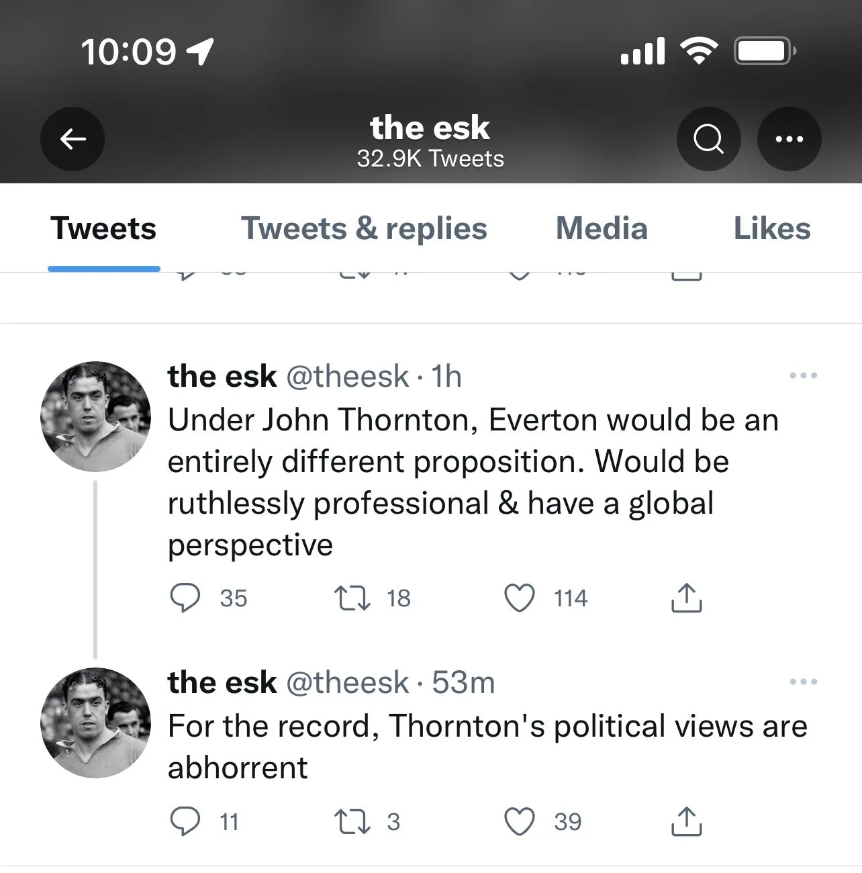Screen dimensions: 862x873
Task: Share the John Thornton Everton tweet
Action: click(x=686, y=598)
